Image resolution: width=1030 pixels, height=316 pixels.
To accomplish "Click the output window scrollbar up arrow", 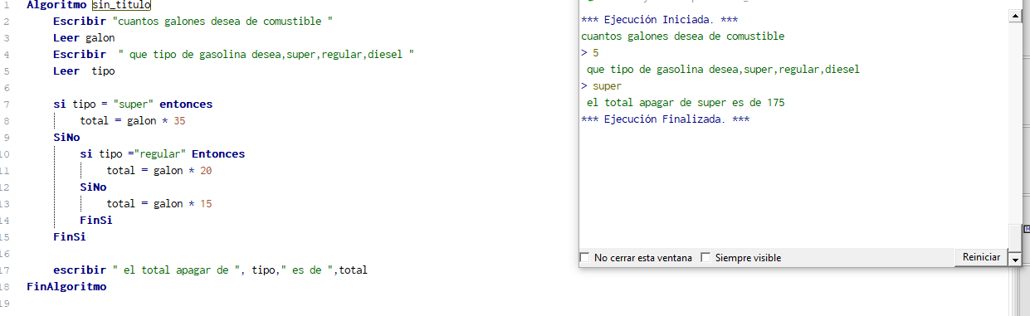I will pyautogui.click(x=1014, y=16).
